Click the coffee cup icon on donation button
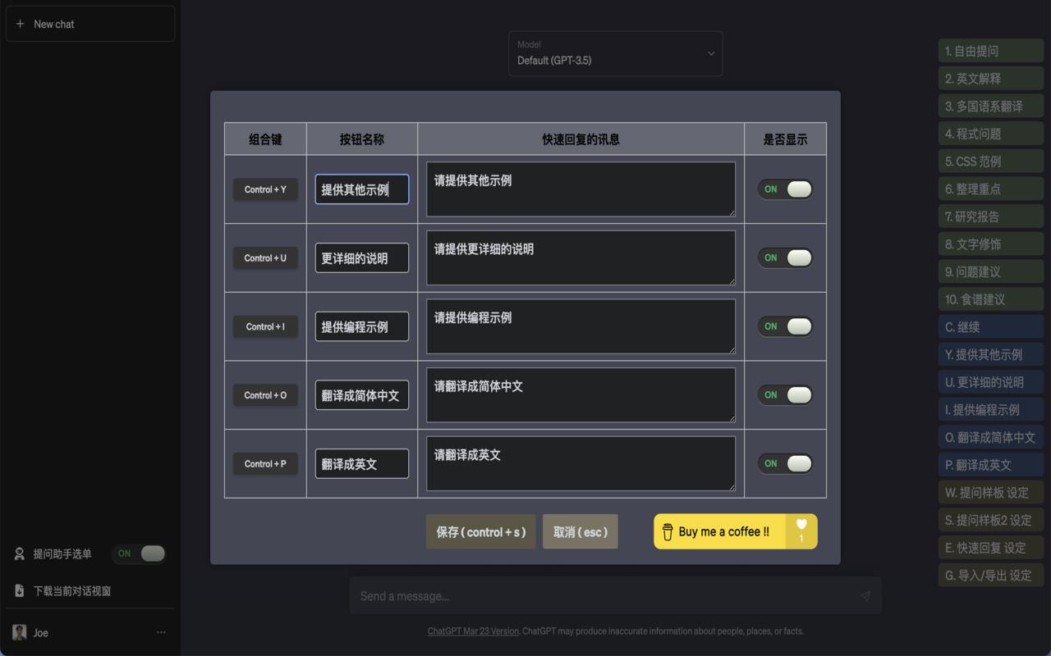The width and height of the screenshot is (1051, 656). tap(668, 531)
